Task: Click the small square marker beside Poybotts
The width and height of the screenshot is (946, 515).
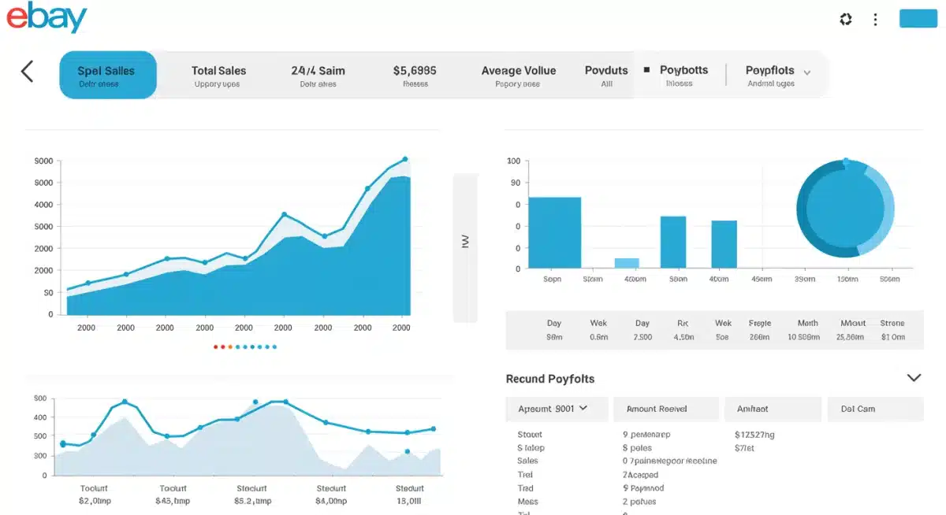Action: pos(648,70)
